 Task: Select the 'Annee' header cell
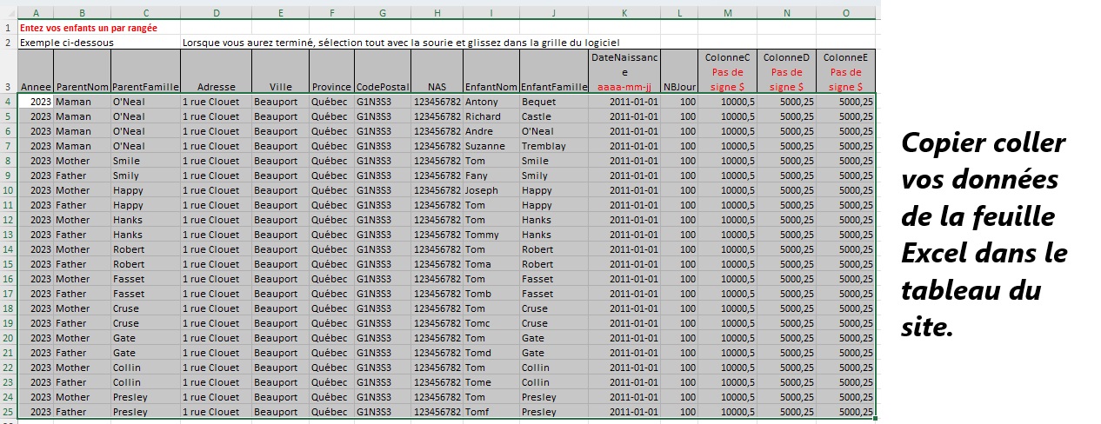coord(36,87)
